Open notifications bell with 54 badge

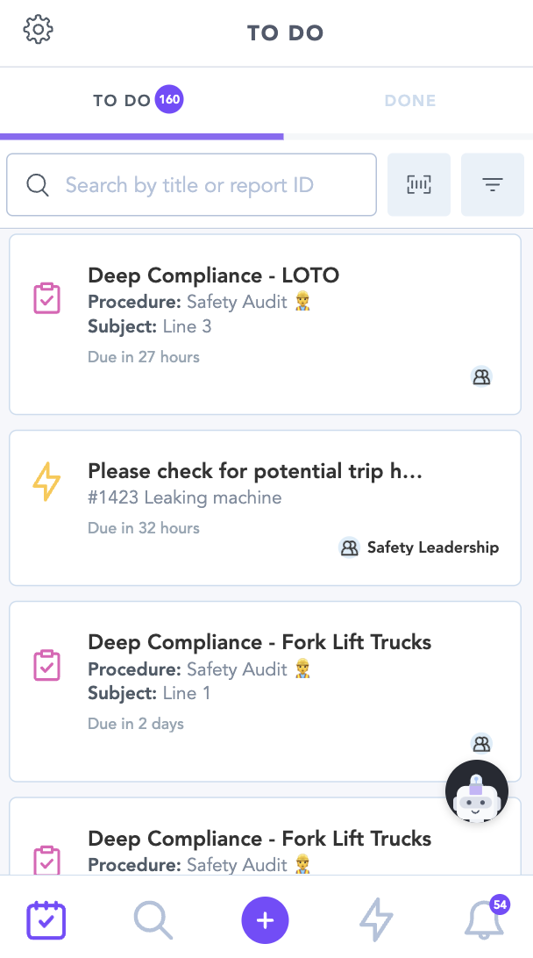tap(484, 919)
